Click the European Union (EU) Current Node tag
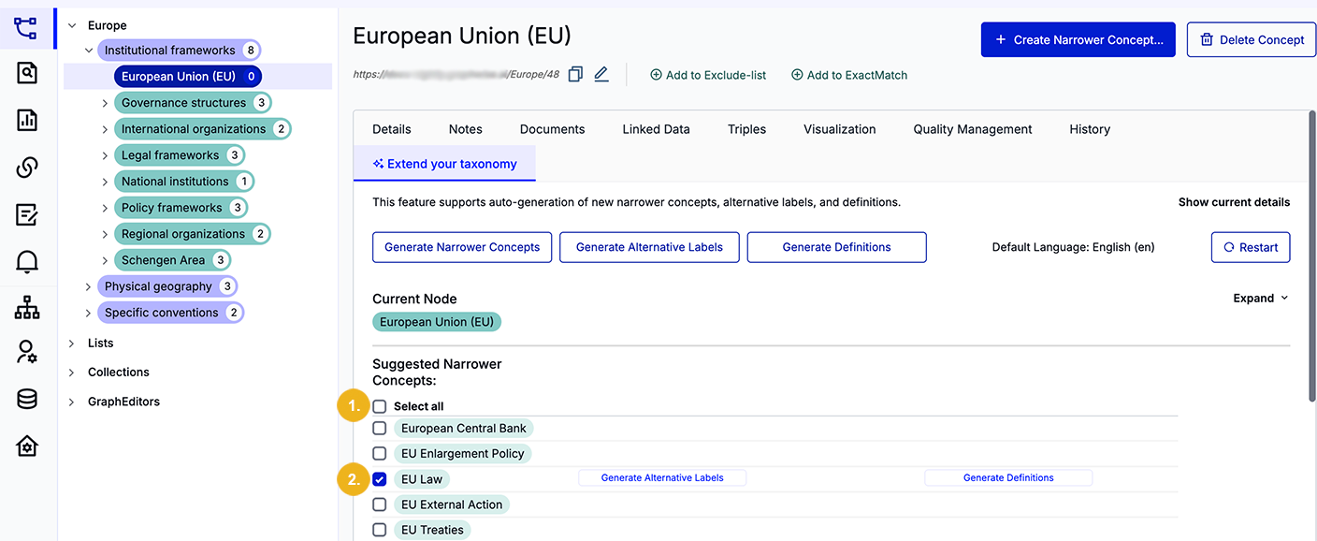Image resolution: width=1317 pixels, height=541 pixels. click(x=437, y=322)
